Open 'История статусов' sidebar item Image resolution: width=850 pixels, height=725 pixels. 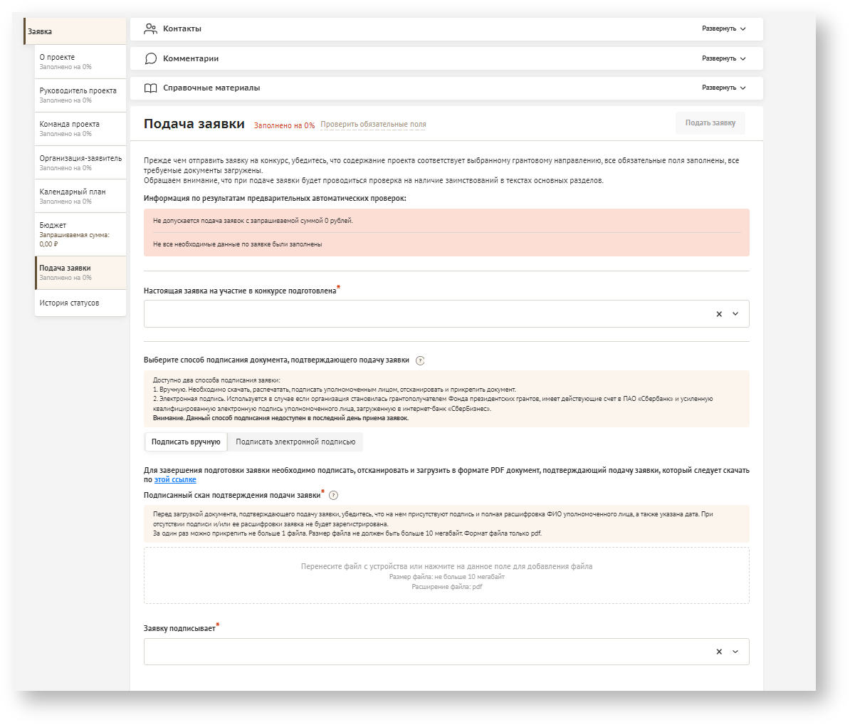point(80,303)
